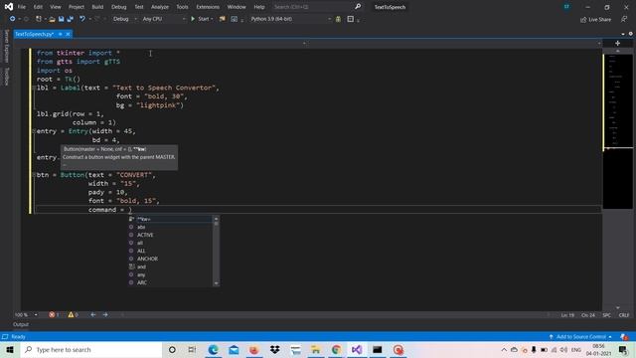The height and width of the screenshot is (358, 636).
Task: Click the Search (Ctrl+Q) box
Action: point(312,7)
